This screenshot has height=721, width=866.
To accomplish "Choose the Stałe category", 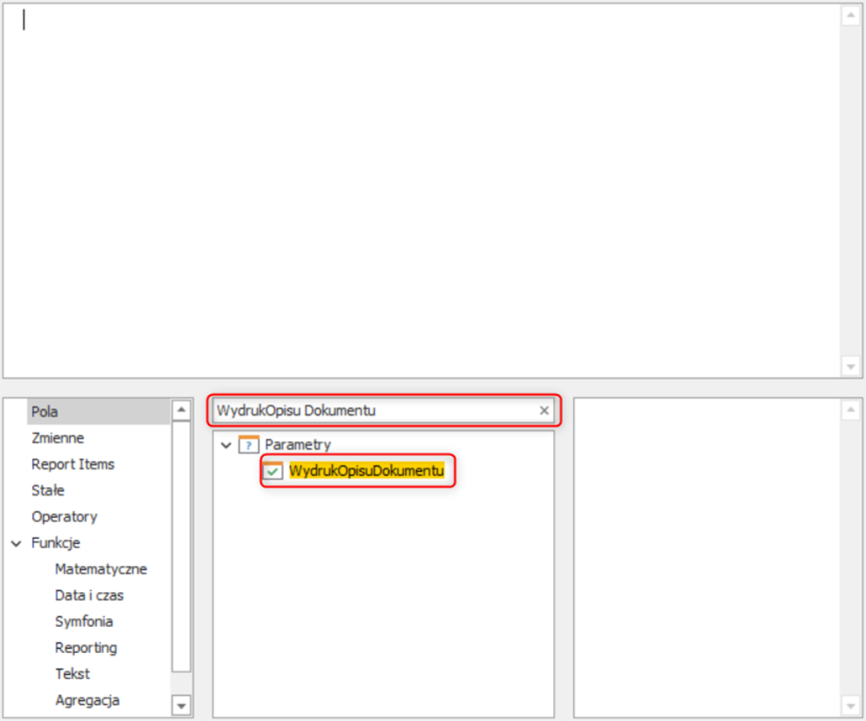I will pyautogui.click(x=48, y=490).
